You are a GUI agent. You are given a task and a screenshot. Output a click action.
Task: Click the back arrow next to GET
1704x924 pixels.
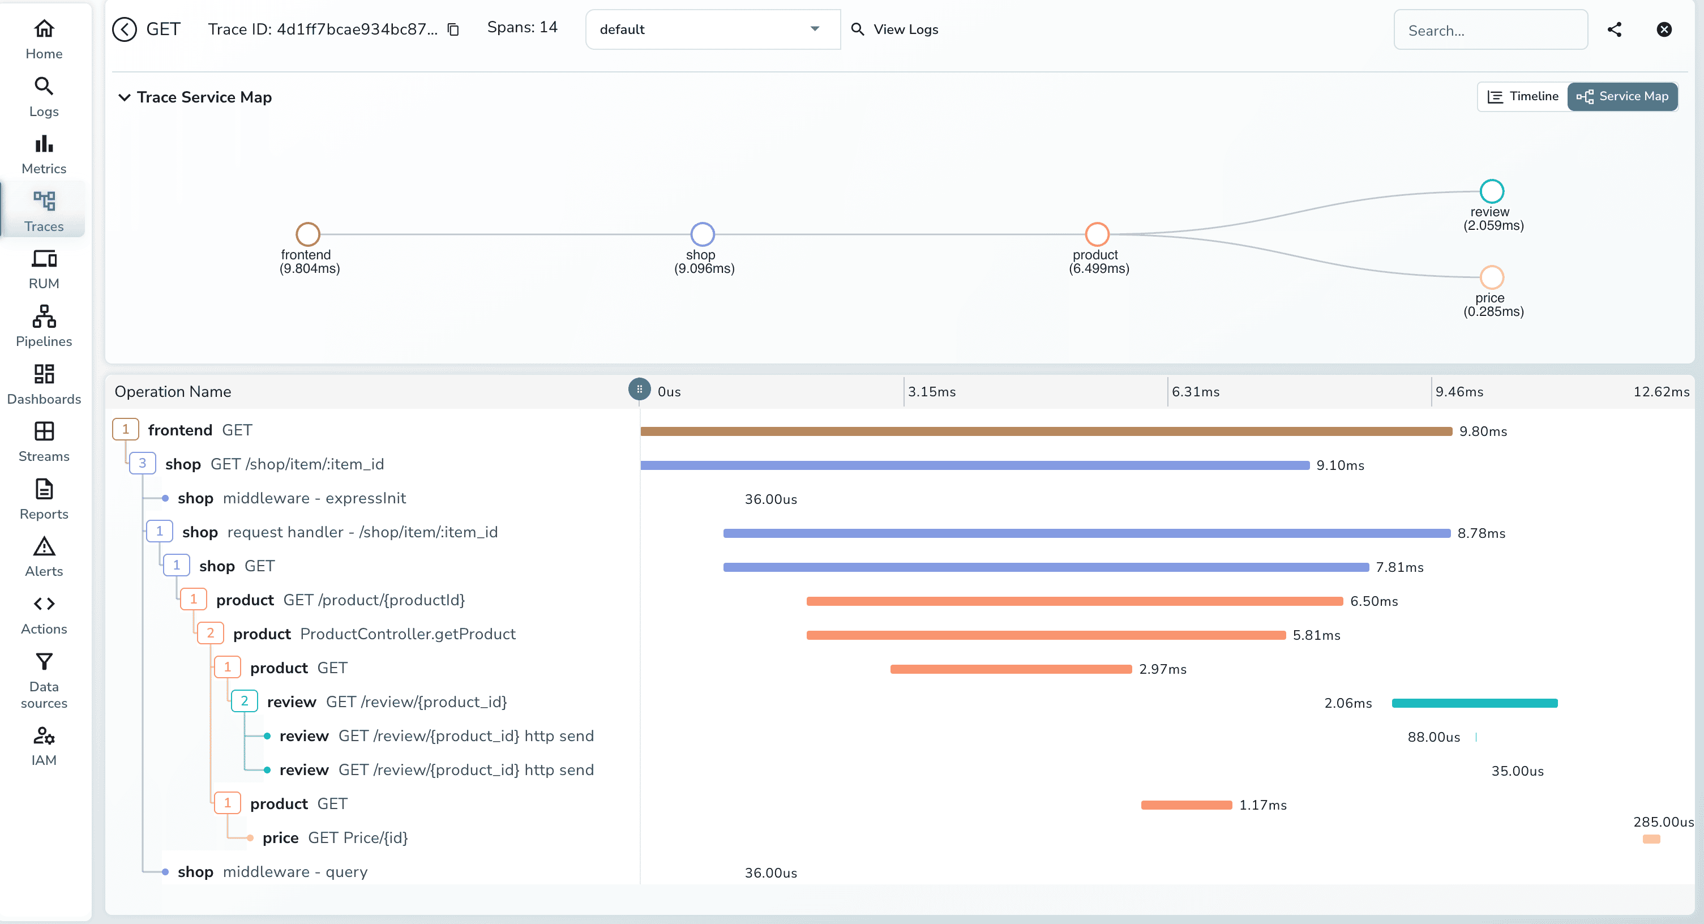(125, 29)
